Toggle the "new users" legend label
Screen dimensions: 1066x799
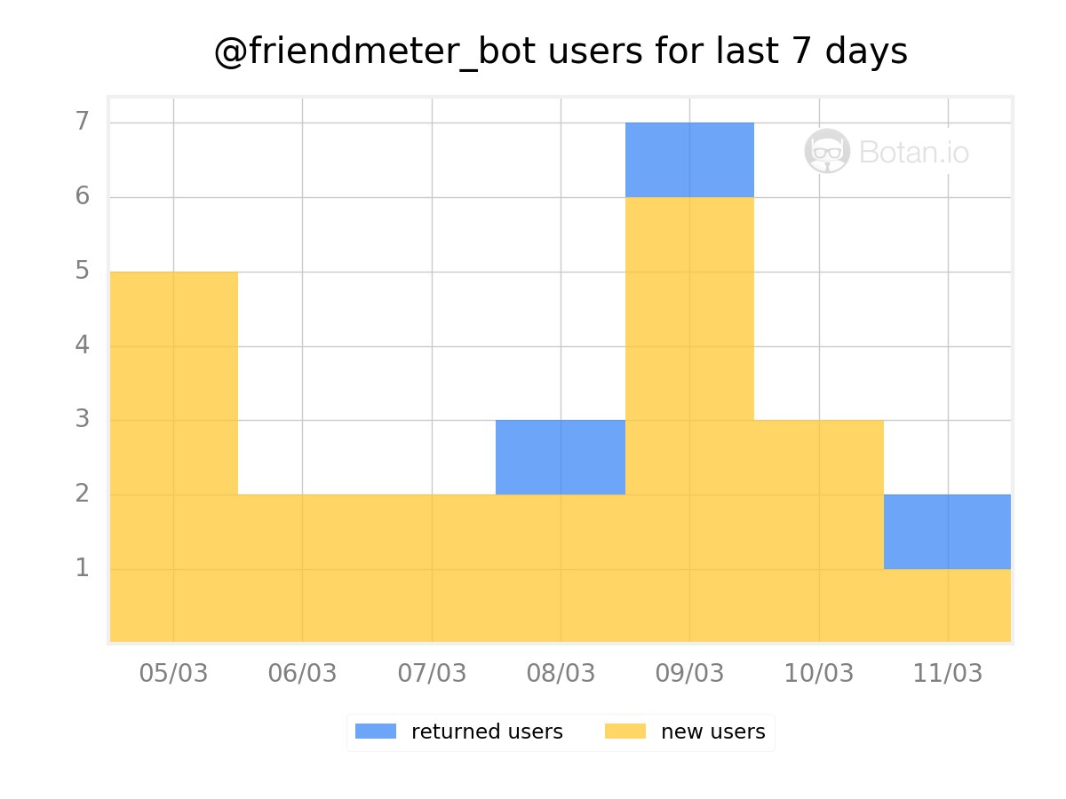[712, 732]
